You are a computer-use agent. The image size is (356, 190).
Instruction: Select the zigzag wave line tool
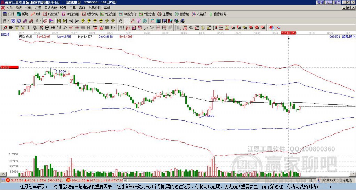pyautogui.click(x=151, y=28)
